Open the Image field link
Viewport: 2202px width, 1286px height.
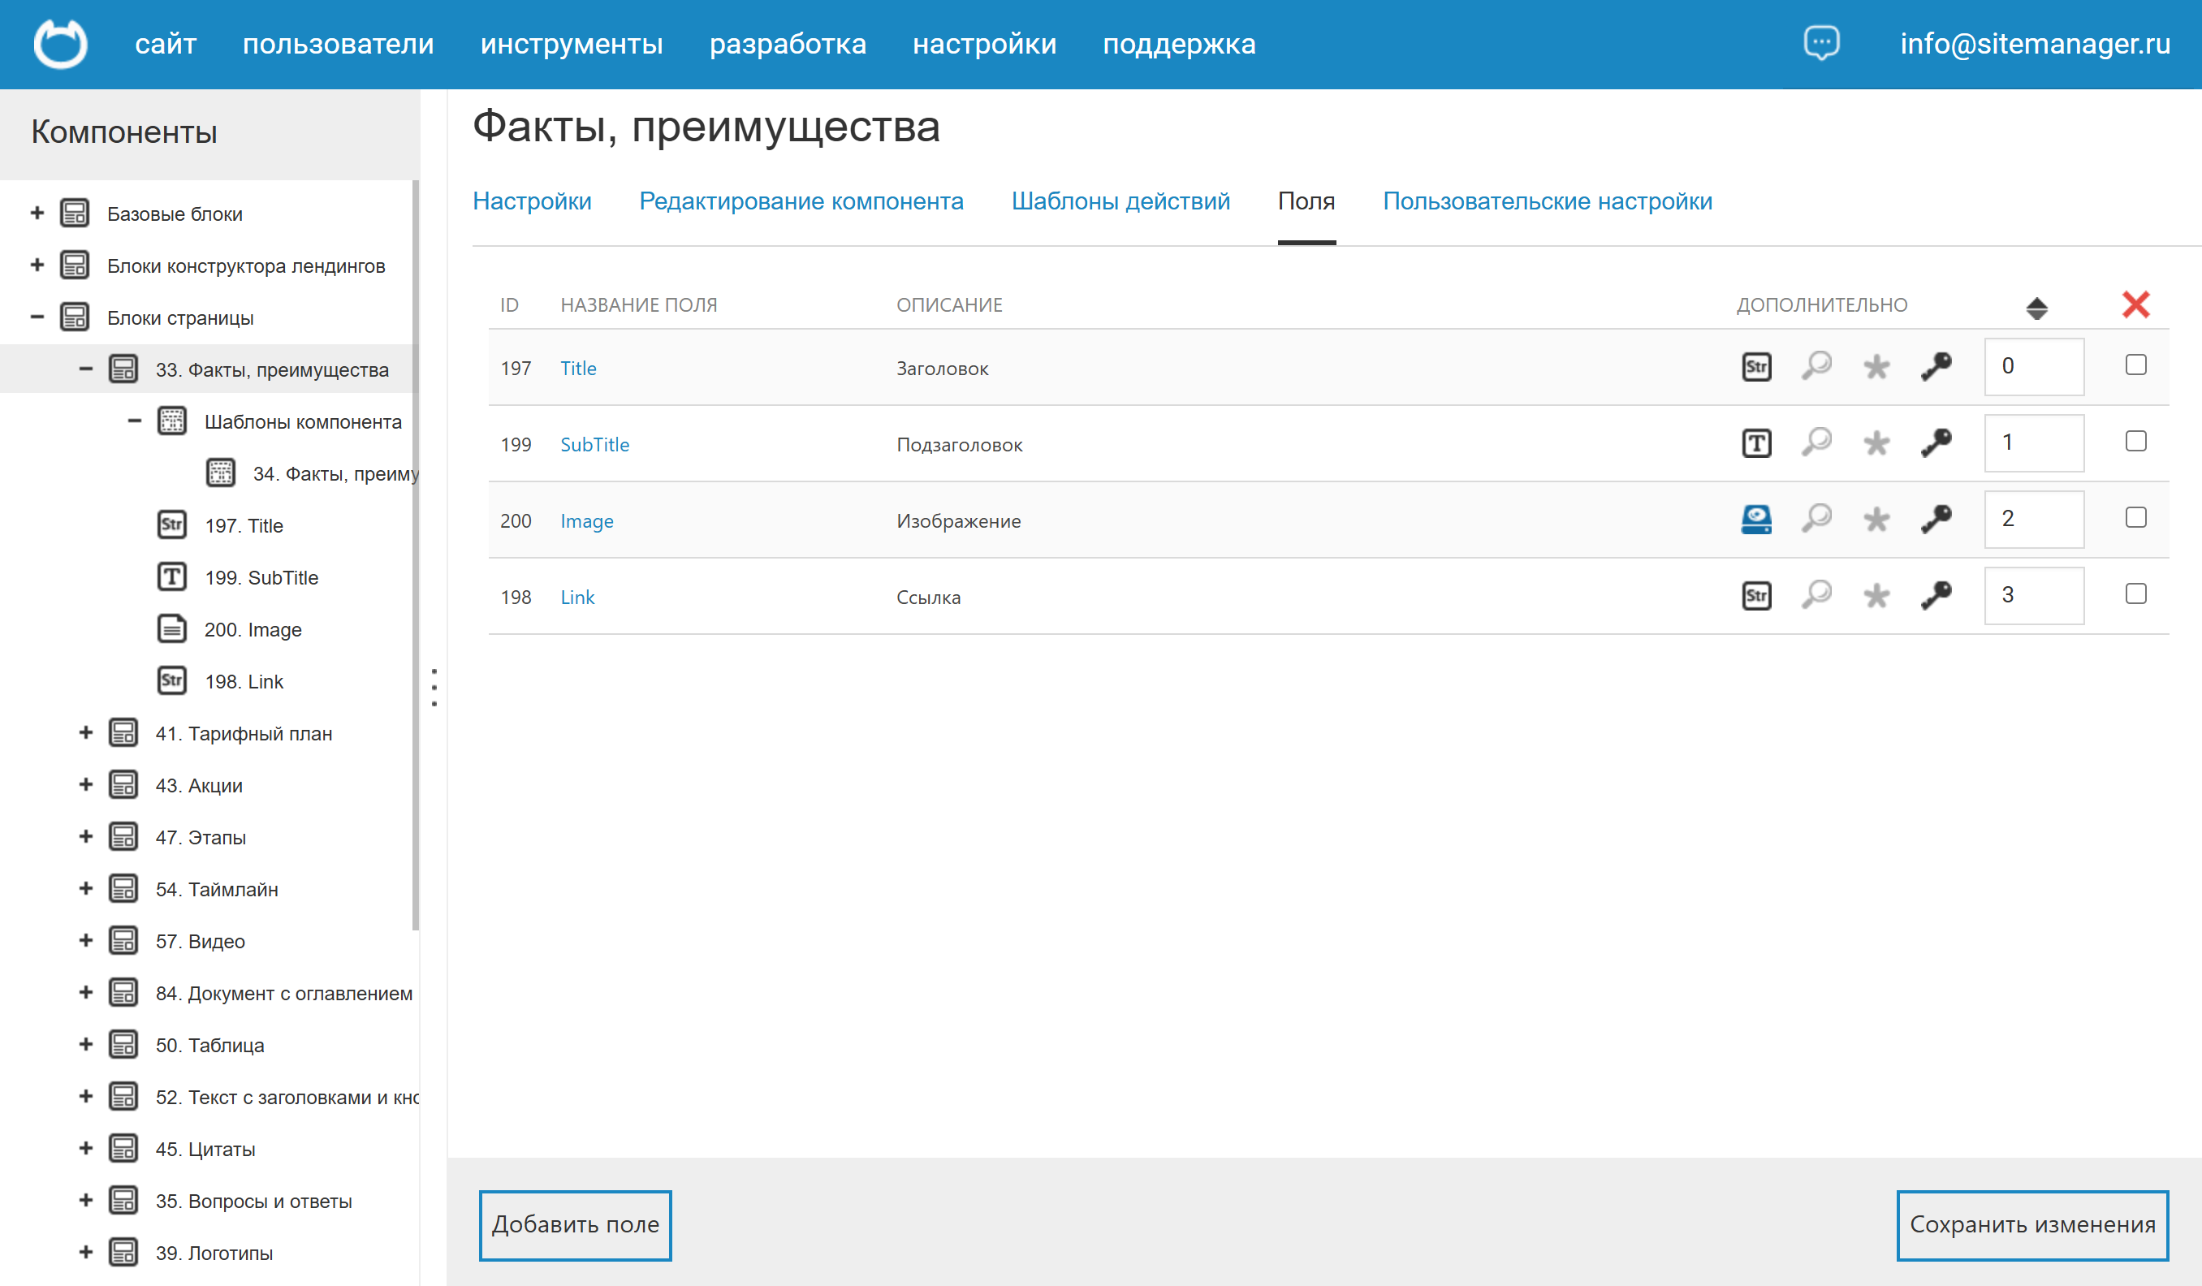click(x=586, y=521)
